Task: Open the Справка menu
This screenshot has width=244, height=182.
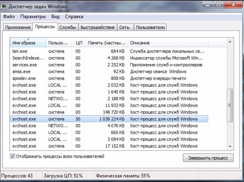Action: (x=74, y=16)
